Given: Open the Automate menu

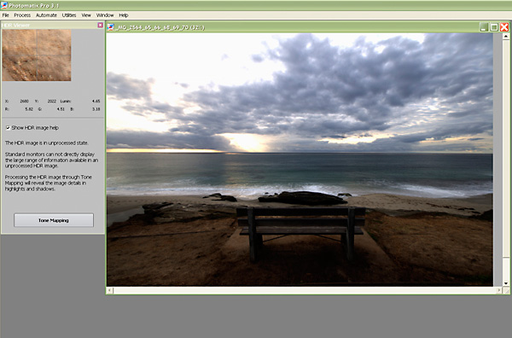Looking at the screenshot, I should [46, 15].
